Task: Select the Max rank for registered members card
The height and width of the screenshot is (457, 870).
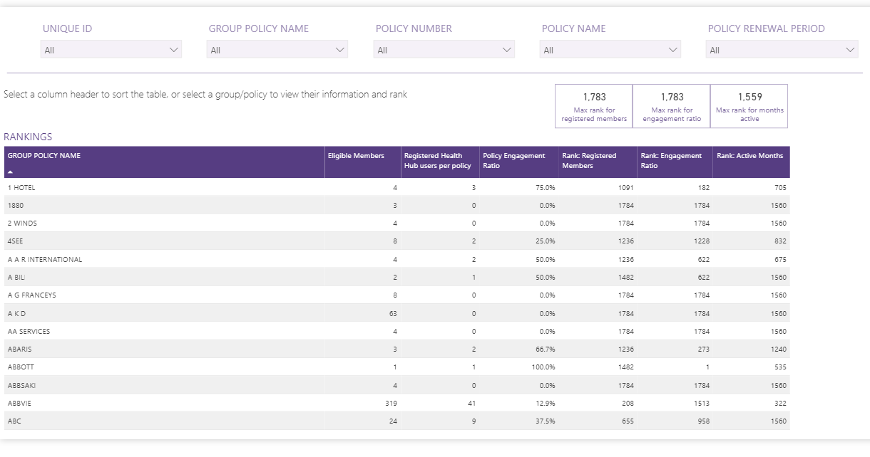Action: pos(594,106)
